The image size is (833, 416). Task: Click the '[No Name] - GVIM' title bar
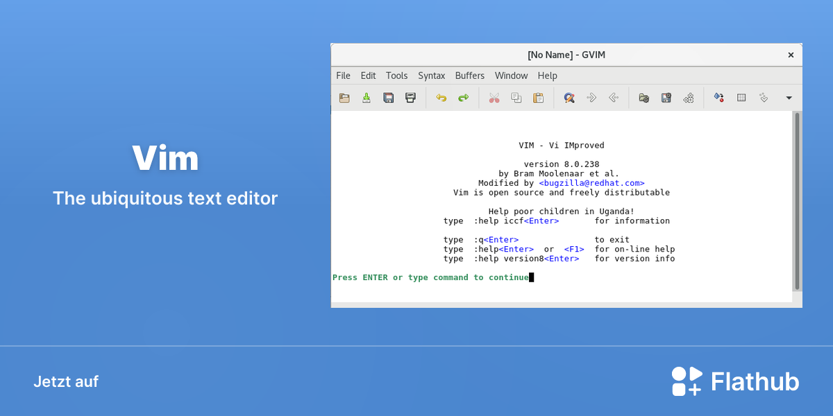pyautogui.click(x=566, y=55)
